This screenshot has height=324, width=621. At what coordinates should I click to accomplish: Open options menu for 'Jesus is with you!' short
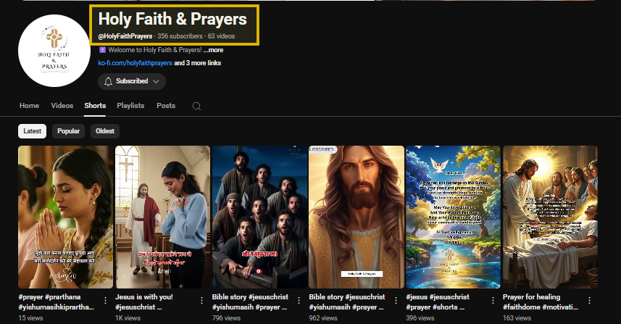click(202, 301)
